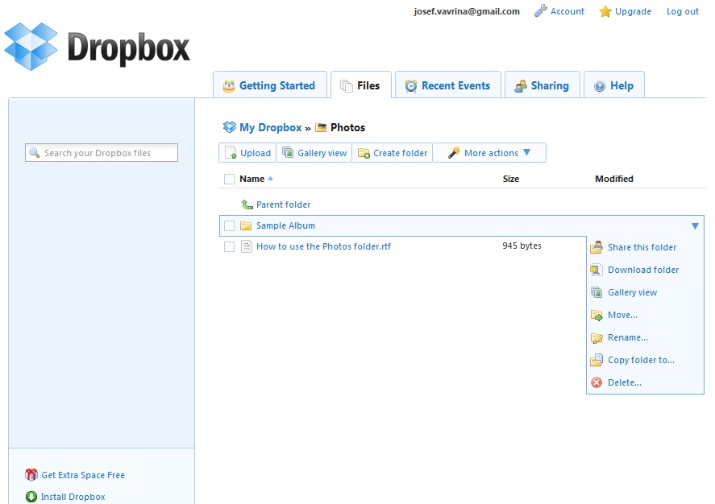
Task: Click the alarm clock icon on Recent Events
Action: tap(410, 85)
